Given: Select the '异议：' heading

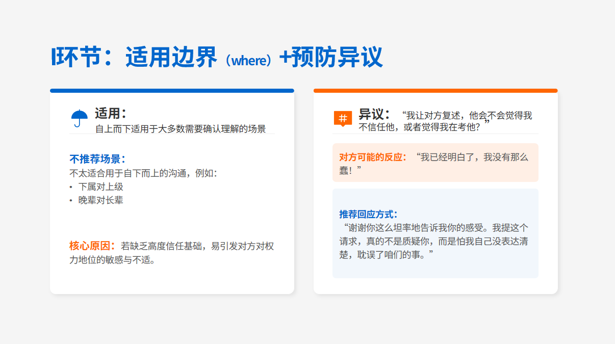Looking at the screenshot, I should point(374,114).
